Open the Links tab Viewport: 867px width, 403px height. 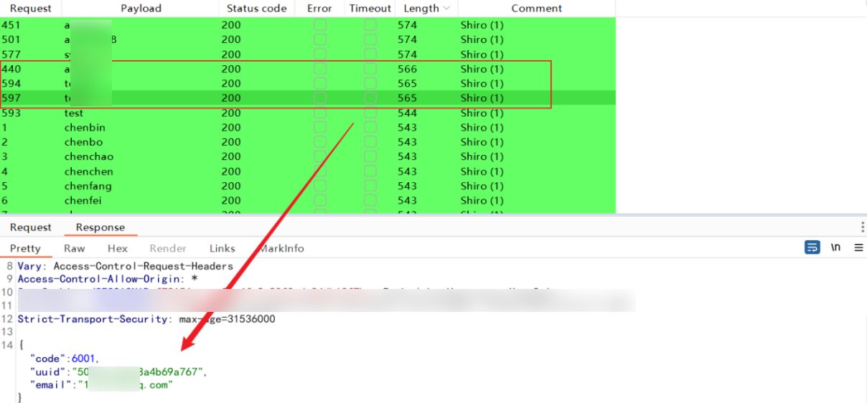pos(222,248)
